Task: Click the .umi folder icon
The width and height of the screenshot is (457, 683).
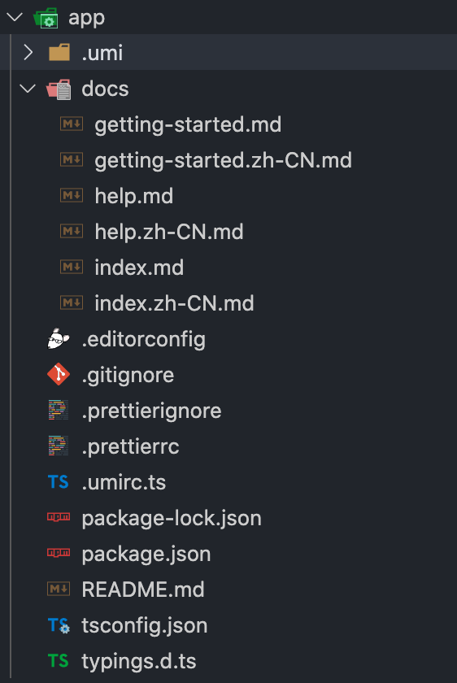Action: (59, 52)
